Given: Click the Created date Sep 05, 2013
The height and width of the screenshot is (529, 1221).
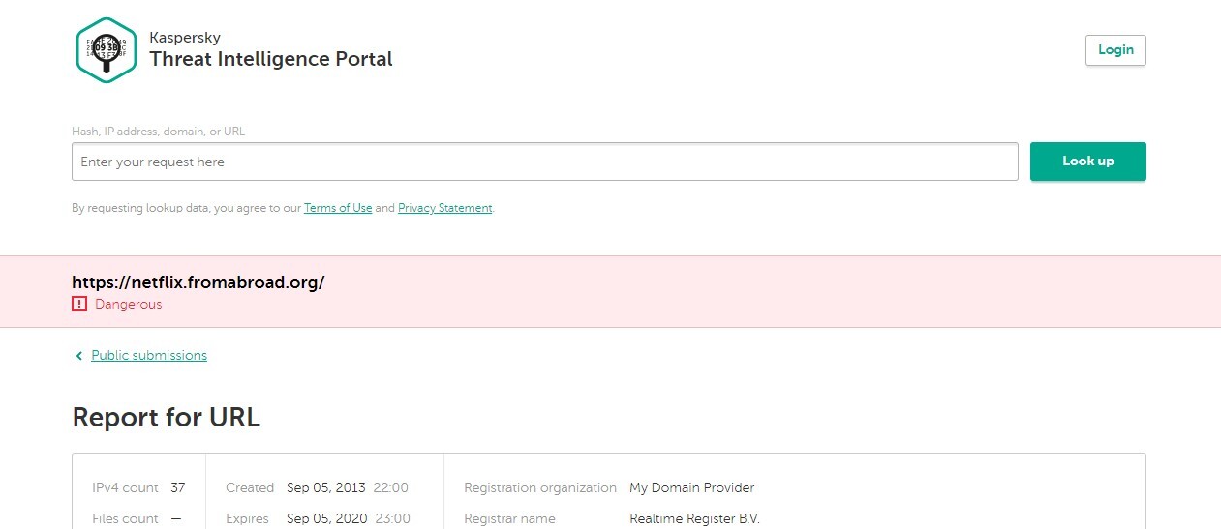Looking at the screenshot, I should click(x=326, y=487).
